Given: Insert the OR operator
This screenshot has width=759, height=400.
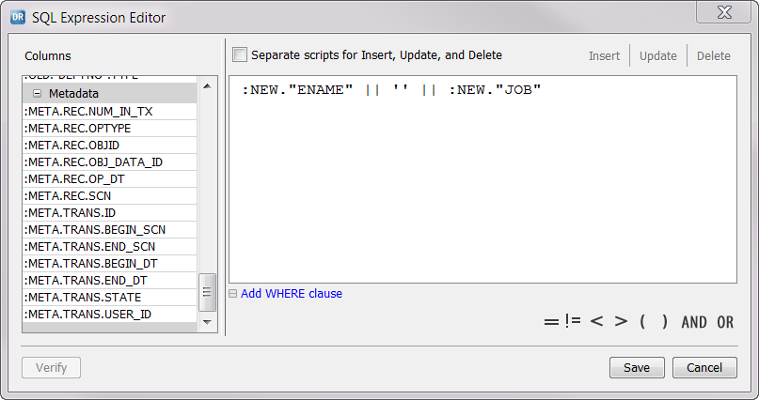Looking at the screenshot, I should pyautogui.click(x=725, y=322).
